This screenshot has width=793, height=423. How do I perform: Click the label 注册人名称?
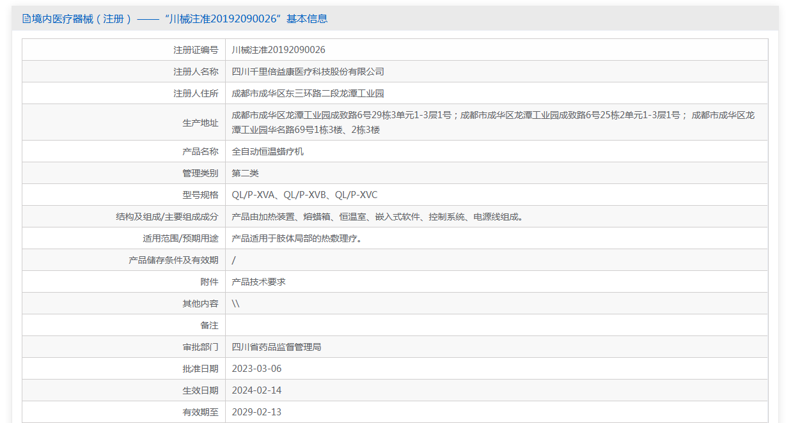point(196,72)
